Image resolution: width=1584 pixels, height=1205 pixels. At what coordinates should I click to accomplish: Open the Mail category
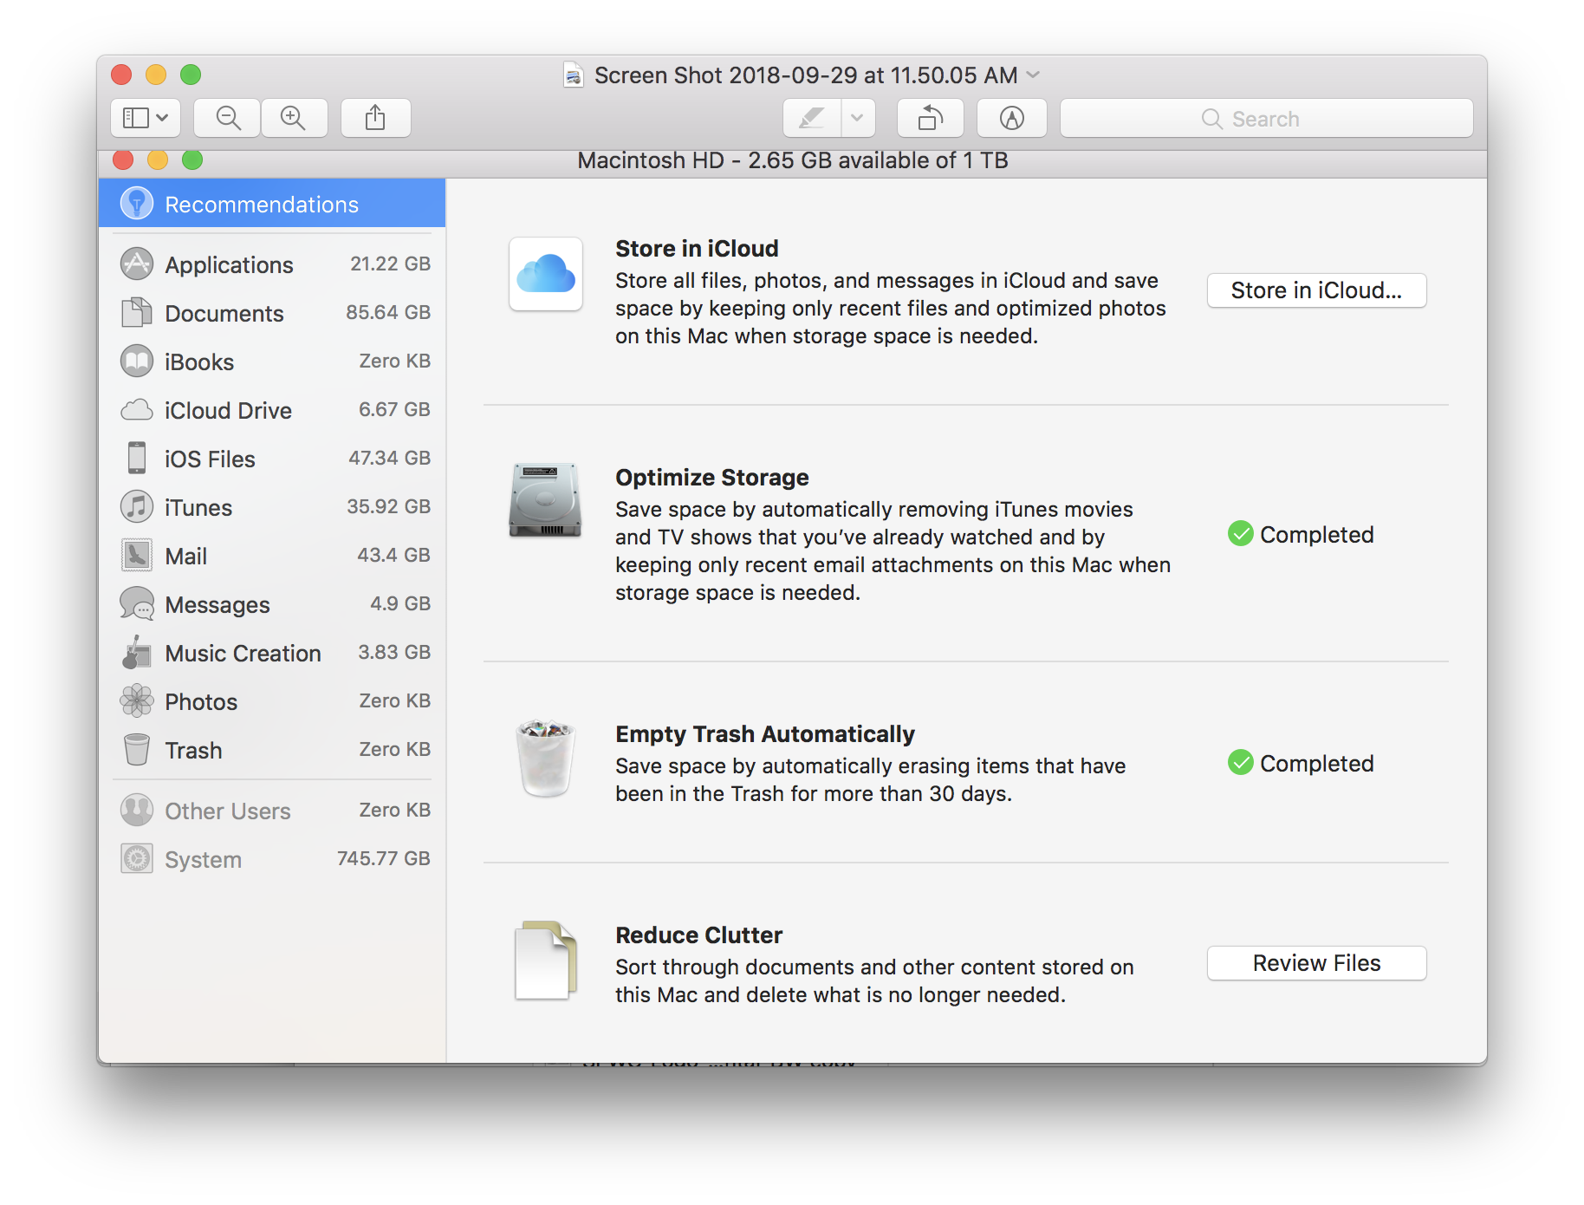pos(272,555)
